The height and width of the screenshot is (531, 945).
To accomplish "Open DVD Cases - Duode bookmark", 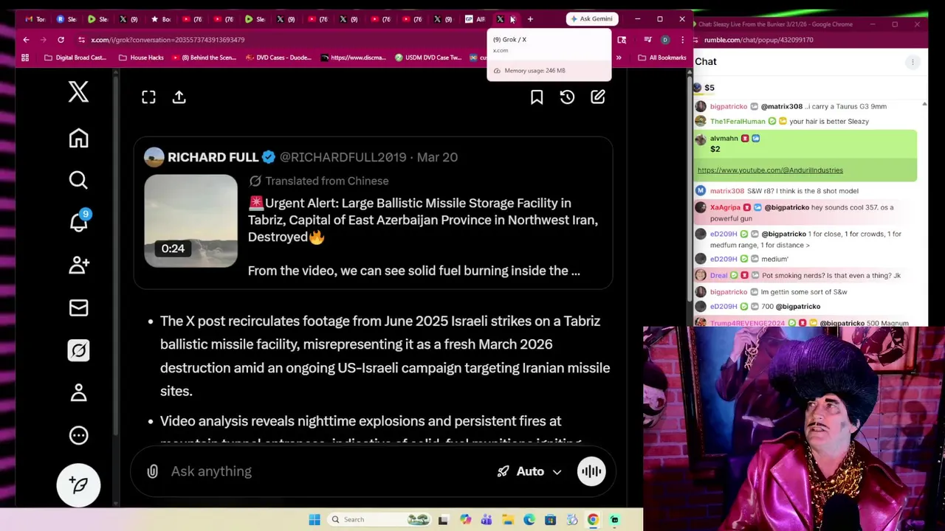I will point(278,58).
